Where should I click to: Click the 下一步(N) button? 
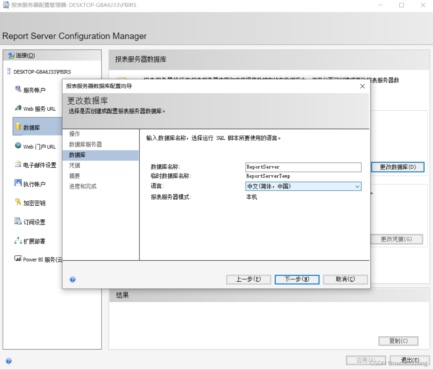pyautogui.click(x=297, y=279)
